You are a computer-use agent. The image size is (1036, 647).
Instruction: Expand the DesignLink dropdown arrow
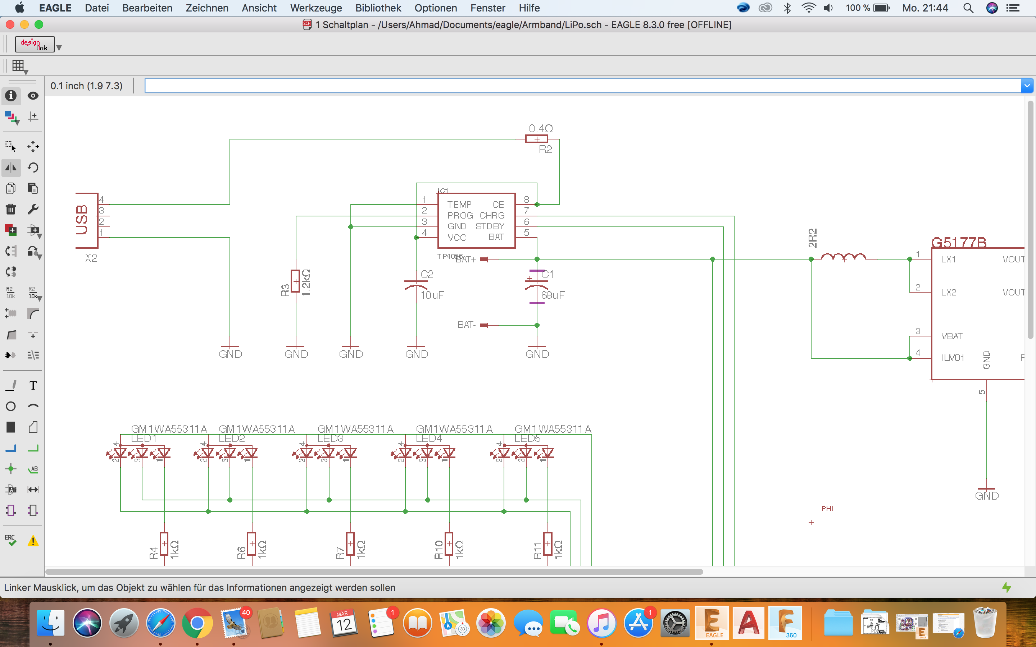[x=59, y=48]
